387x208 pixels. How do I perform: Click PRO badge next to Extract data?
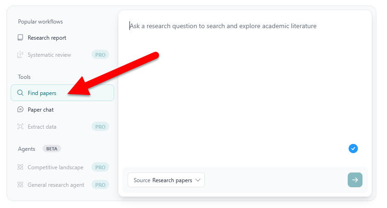[x=100, y=127]
